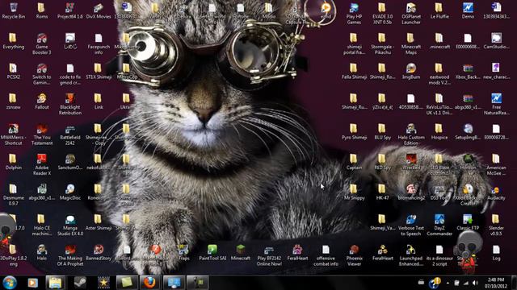Viewport: 517px width, 290px height.
Task: Open Play HP Games shortcut
Action: pyautogui.click(x=354, y=14)
